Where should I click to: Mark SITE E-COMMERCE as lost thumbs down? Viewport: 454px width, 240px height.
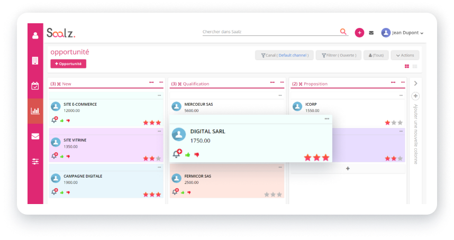click(68, 121)
